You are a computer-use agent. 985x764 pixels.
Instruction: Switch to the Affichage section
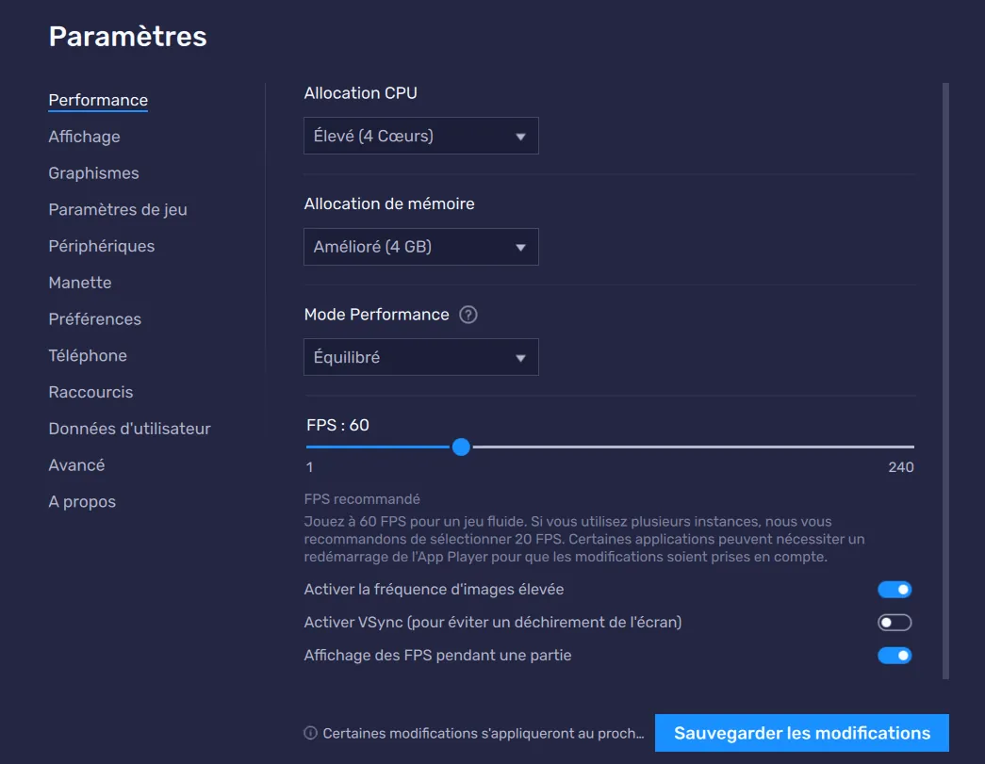pos(84,137)
